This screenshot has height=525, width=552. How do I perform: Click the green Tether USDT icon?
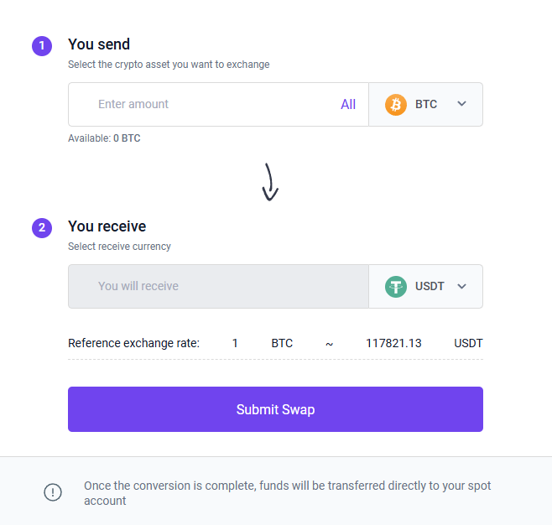pyautogui.click(x=396, y=287)
